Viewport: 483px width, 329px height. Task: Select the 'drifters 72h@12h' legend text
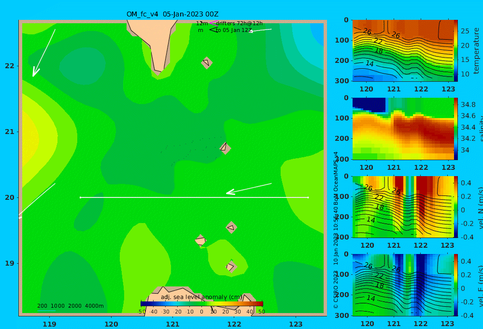[240, 23]
